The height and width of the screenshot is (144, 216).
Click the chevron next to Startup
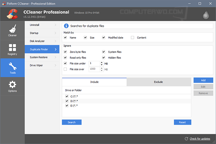[55, 33]
